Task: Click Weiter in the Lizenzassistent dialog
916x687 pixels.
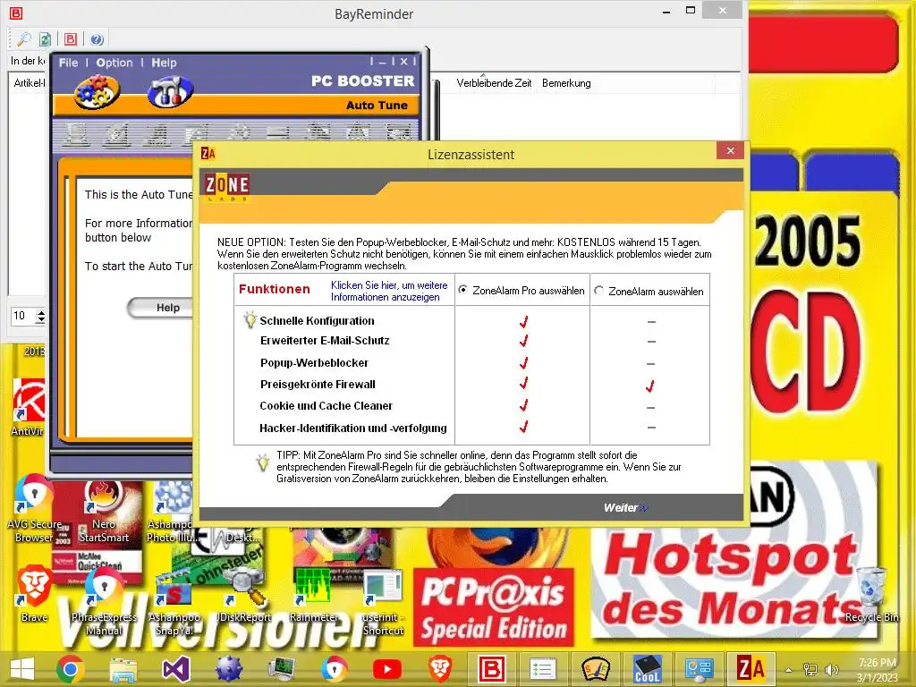Action: 625,508
